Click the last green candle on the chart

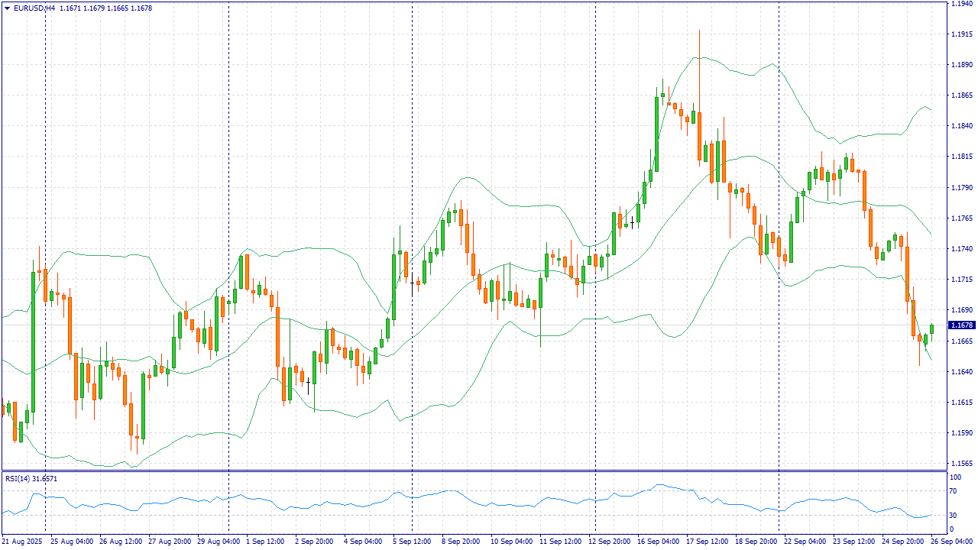(x=931, y=329)
